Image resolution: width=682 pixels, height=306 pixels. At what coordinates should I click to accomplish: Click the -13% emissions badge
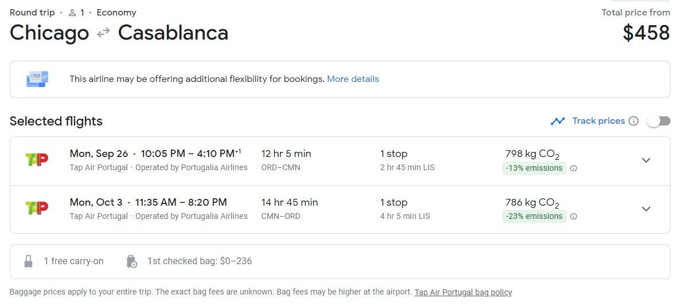[534, 168]
